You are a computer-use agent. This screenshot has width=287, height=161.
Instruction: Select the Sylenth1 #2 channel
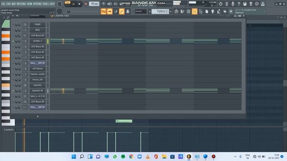(38, 90)
